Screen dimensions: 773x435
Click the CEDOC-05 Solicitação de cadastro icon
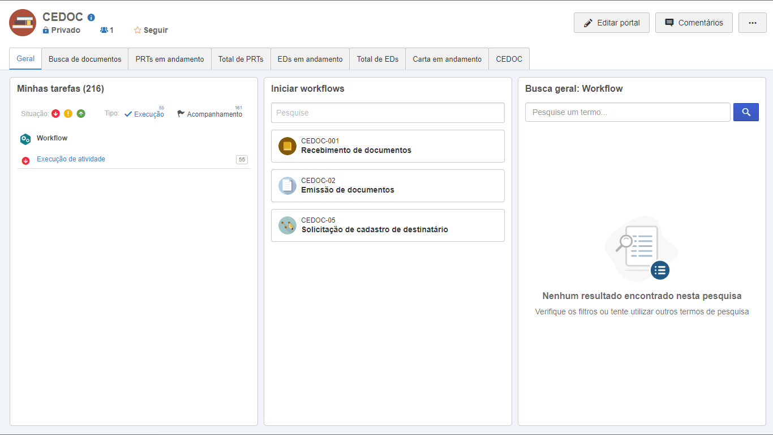(287, 225)
